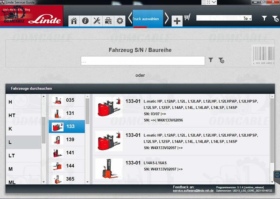Add a new truck tab with the plus icon

click(177, 20)
